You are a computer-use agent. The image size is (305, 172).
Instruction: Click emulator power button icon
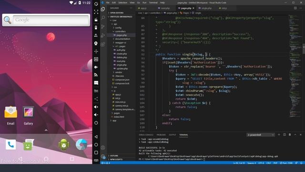point(96,123)
